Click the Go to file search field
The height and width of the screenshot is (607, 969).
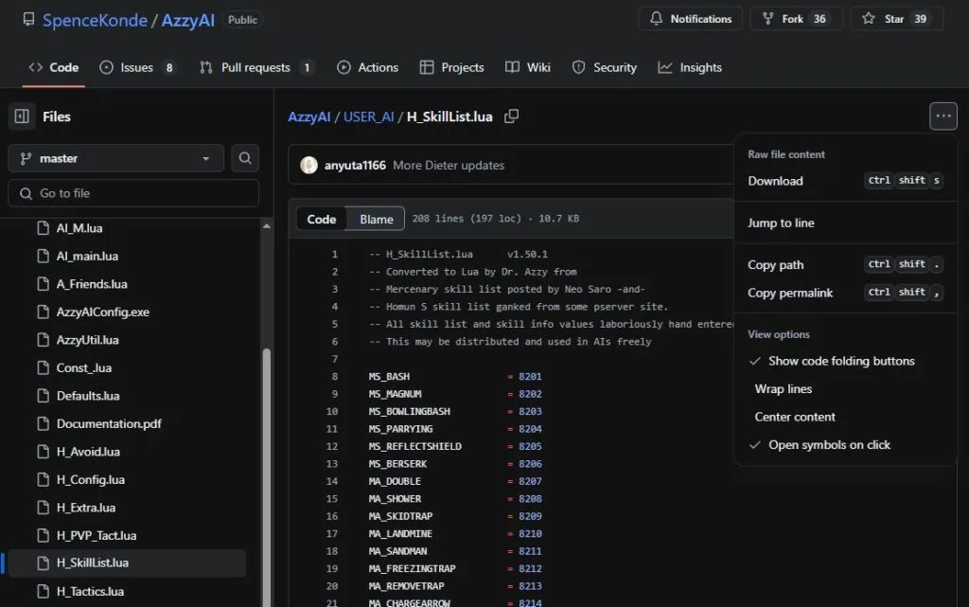(133, 193)
